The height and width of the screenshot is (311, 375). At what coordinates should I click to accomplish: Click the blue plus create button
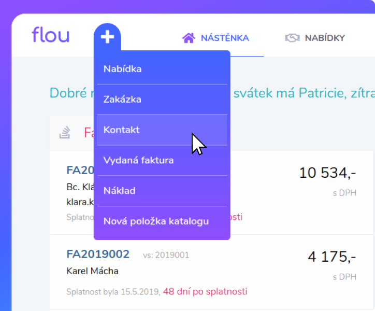[x=107, y=37]
